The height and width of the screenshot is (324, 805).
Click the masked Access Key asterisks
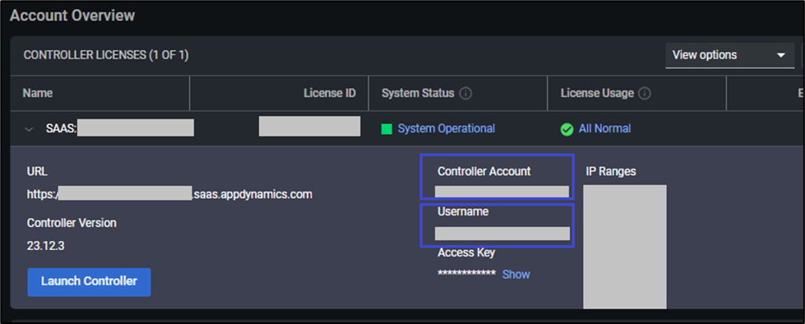[467, 274]
